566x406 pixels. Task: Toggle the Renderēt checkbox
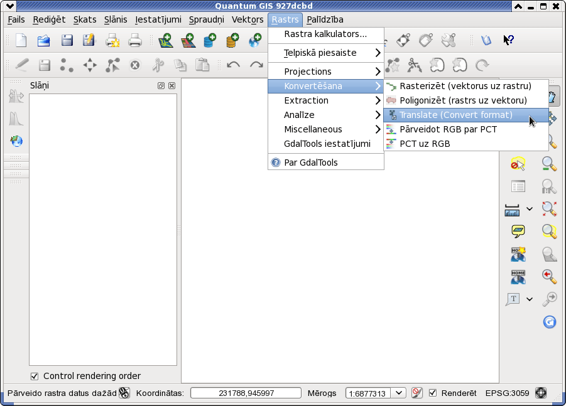click(433, 393)
